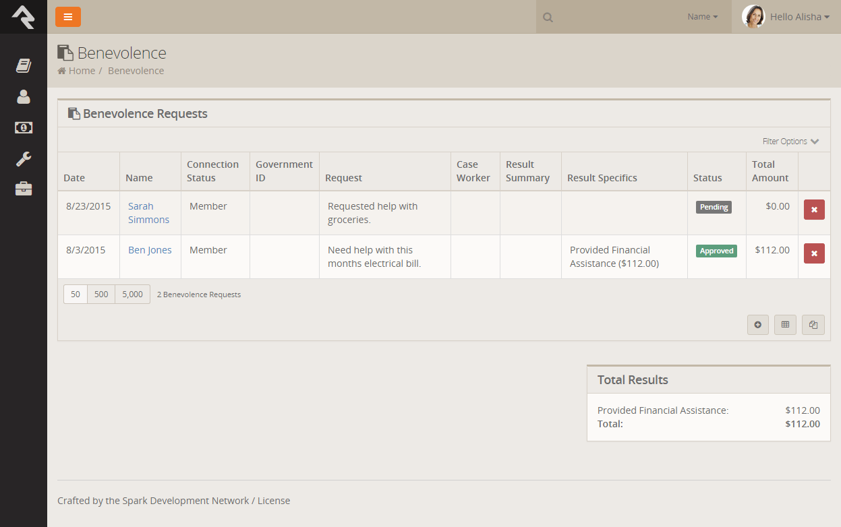Open the Hello Alisha user menu
The width and height of the screenshot is (841, 527).
(x=786, y=17)
